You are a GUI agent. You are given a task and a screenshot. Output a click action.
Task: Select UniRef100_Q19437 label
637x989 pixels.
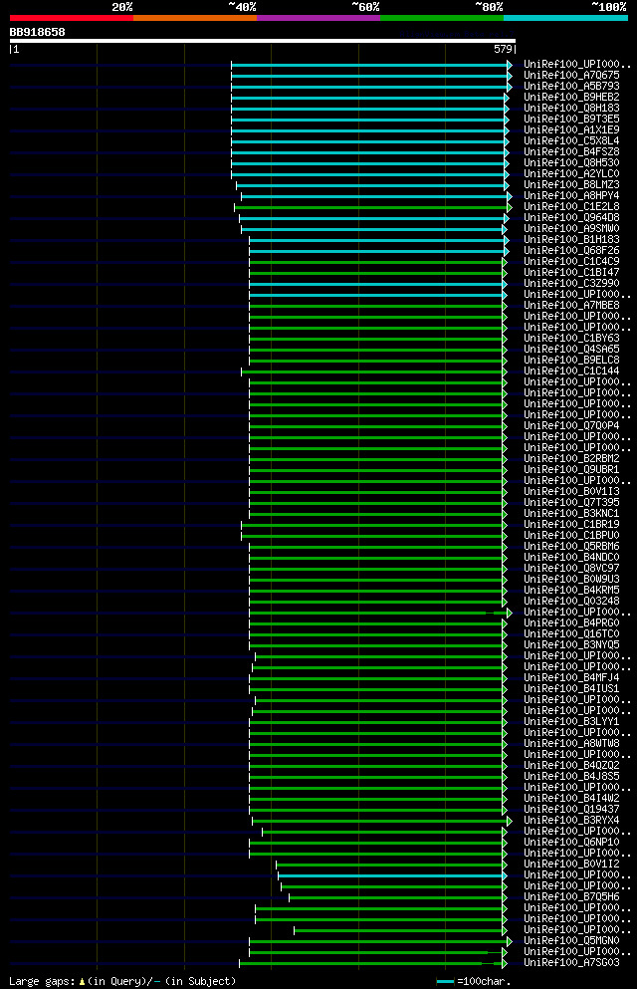point(571,810)
